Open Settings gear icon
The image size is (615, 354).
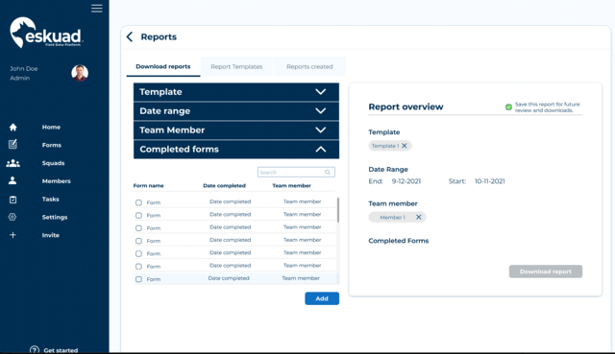pos(12,217)
